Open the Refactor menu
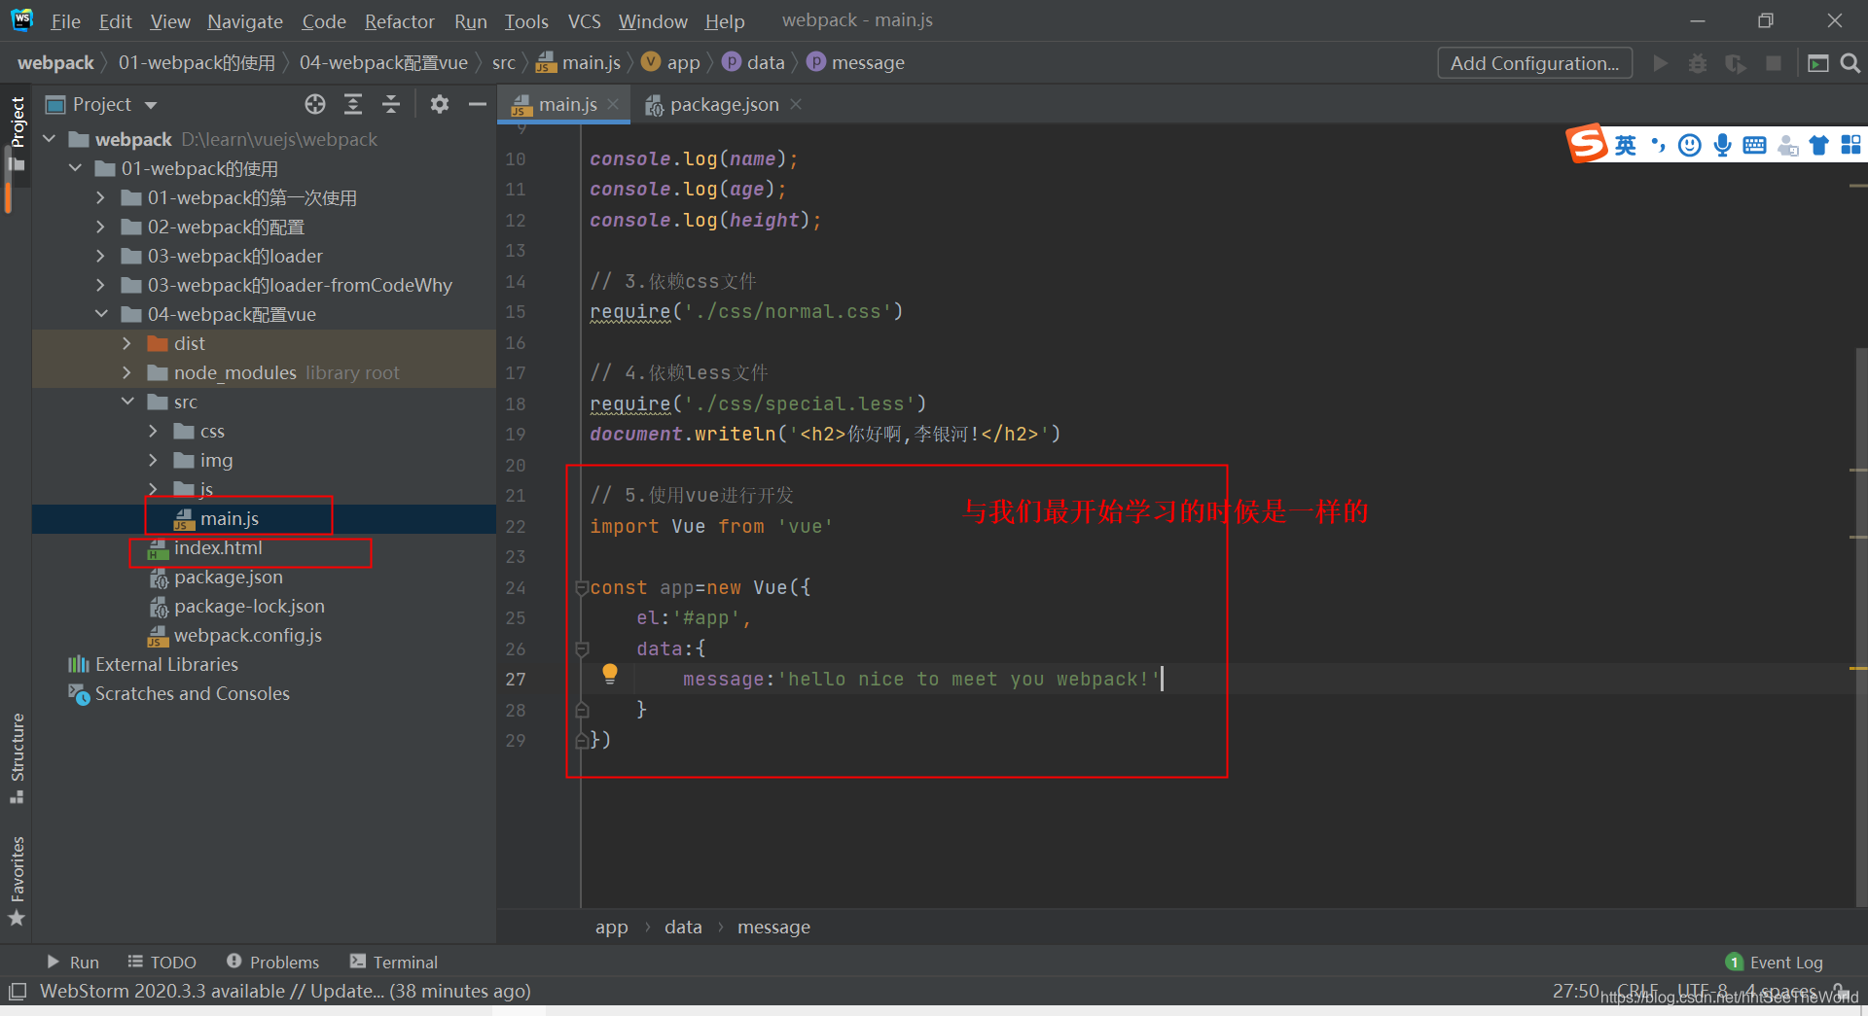The image size is (1868, 1016). (399, 20)
